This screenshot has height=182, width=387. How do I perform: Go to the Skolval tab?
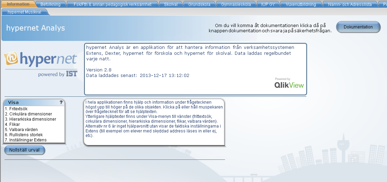tap(171, 5)
